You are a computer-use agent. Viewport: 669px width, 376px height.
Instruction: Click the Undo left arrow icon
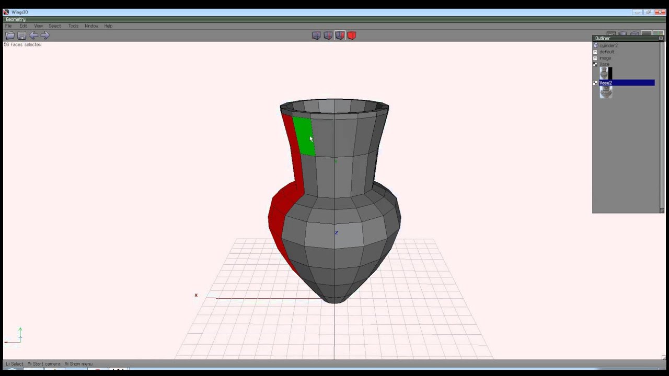point(33,36)
